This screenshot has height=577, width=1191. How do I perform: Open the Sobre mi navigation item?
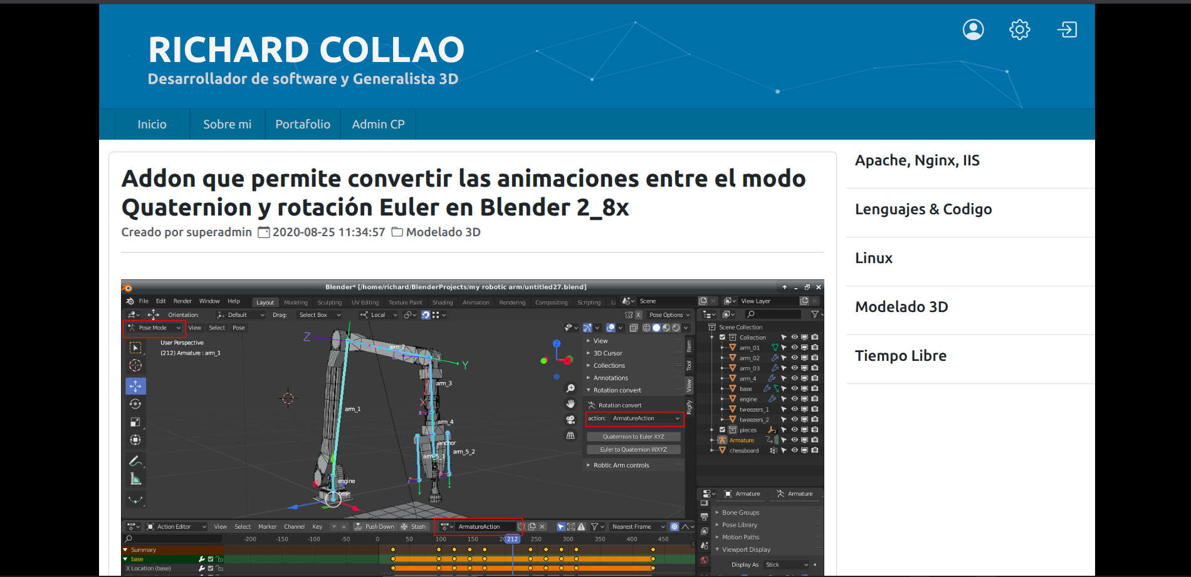click(x=228, y=124)
